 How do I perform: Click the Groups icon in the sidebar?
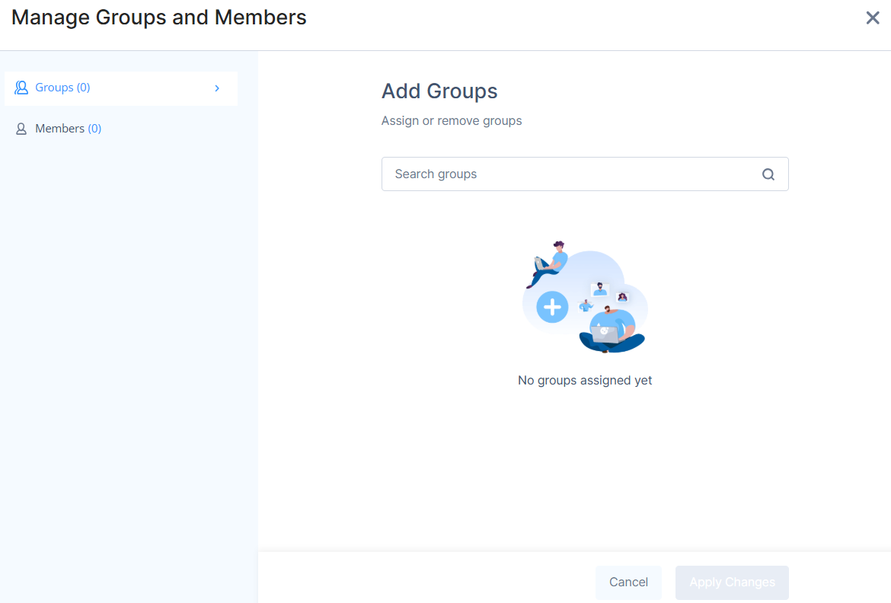pyautogui.click(x=21, y=88)
